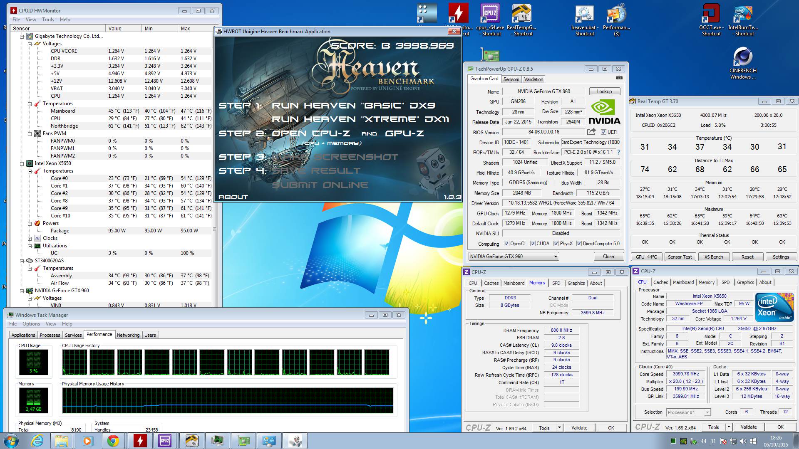
Task: Collapse the ST3400620AS drive node
Action: pyautogui.click(x=22, y=261)
